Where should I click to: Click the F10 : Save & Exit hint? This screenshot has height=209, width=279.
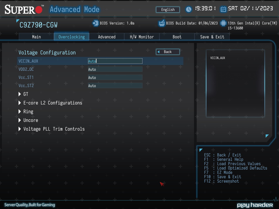coord(223,177)
